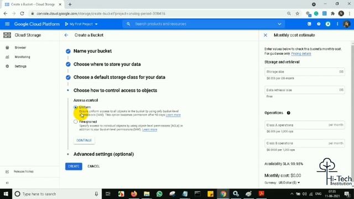This screenshot has width=354, height=199.
Task: Click the browser Back arrow
Action: [6, 13]
